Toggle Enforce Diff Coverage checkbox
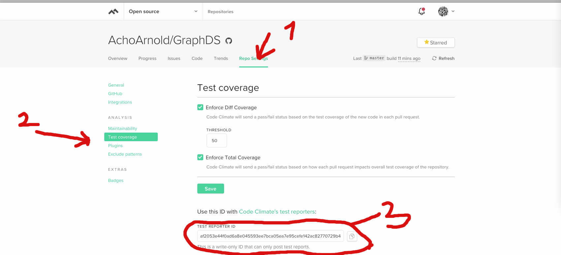The image size is (561, 255). pyautogui.click(x=200, y=107)
